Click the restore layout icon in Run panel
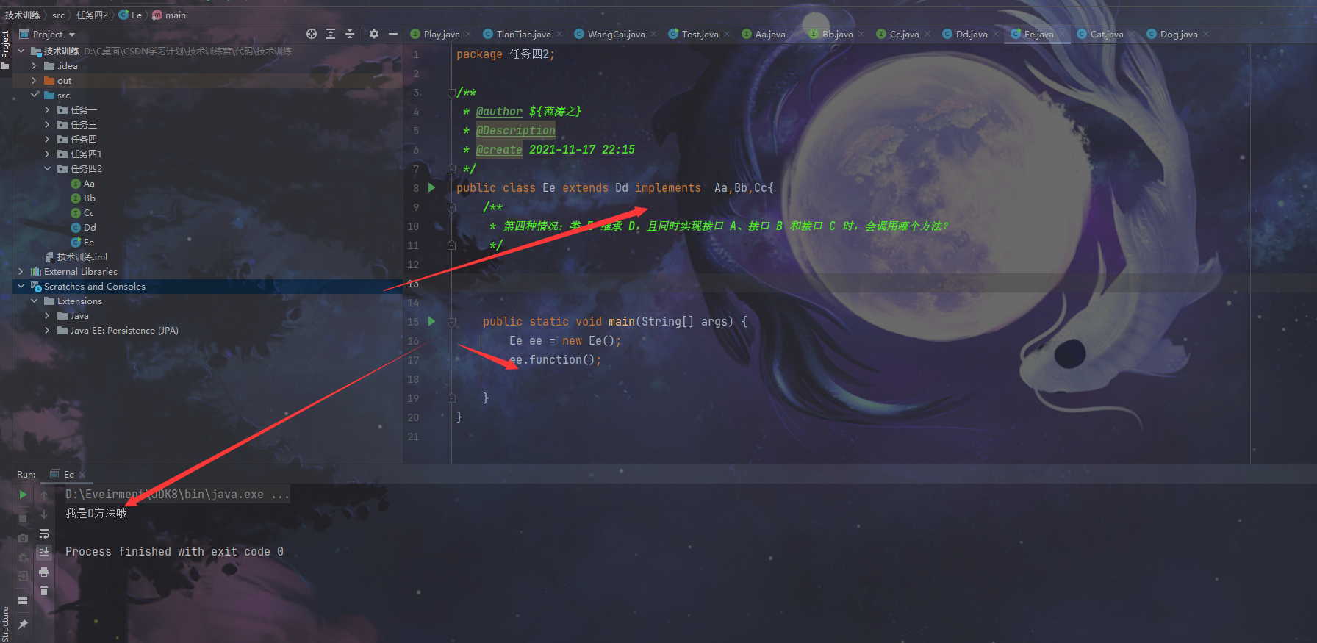1317x643 pixels. (23, 600)
